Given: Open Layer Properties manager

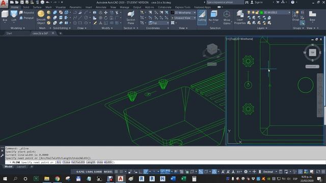Looking at the screenshot, I should (x=240, y=17).
